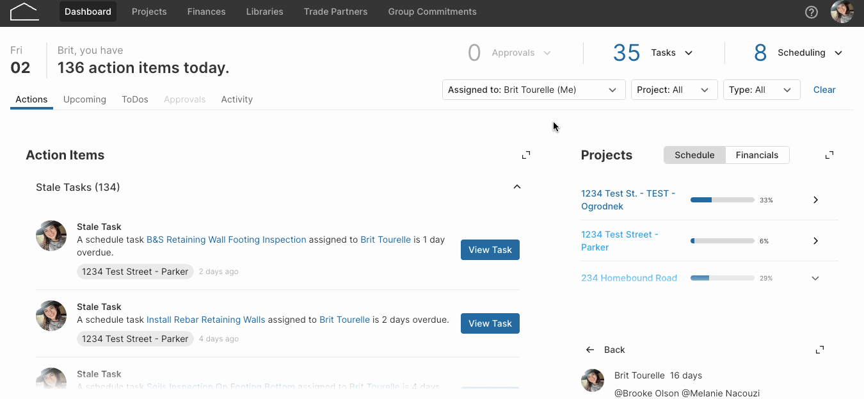Expand the Projects panel fullscreen
The image size is (864, 399).
[x=829, y=155]
